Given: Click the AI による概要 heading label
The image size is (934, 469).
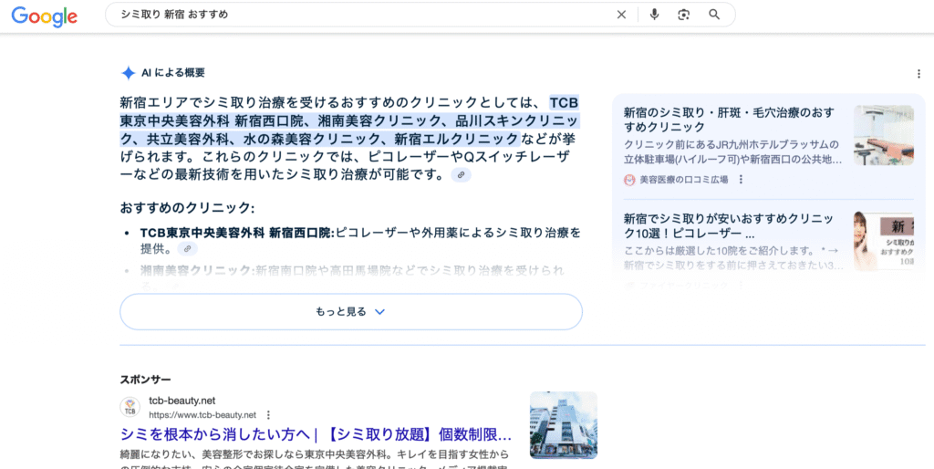Looking at the screenshot, I should [173, 73].
